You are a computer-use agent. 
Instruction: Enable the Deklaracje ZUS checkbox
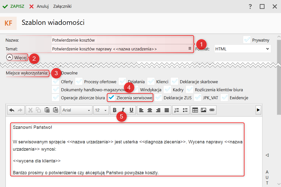(158, 98)
